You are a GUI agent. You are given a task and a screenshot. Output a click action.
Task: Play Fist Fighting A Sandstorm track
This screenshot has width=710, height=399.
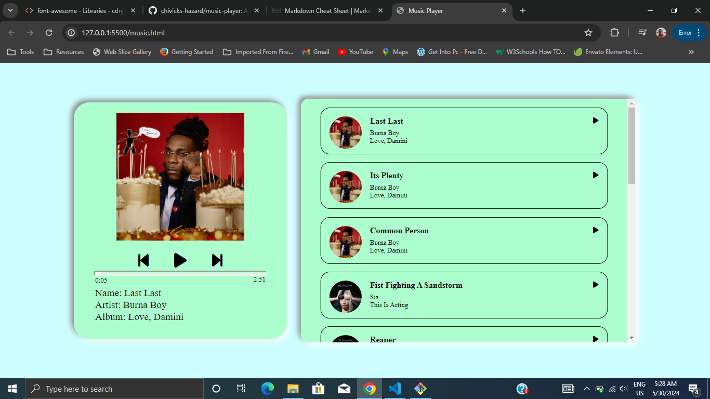(x=596, y=285)
